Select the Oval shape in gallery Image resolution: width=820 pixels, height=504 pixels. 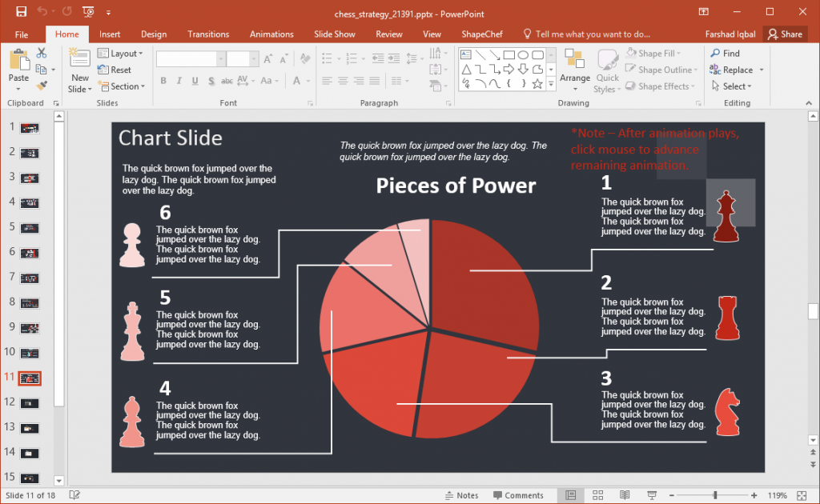[x=522, y=55]
